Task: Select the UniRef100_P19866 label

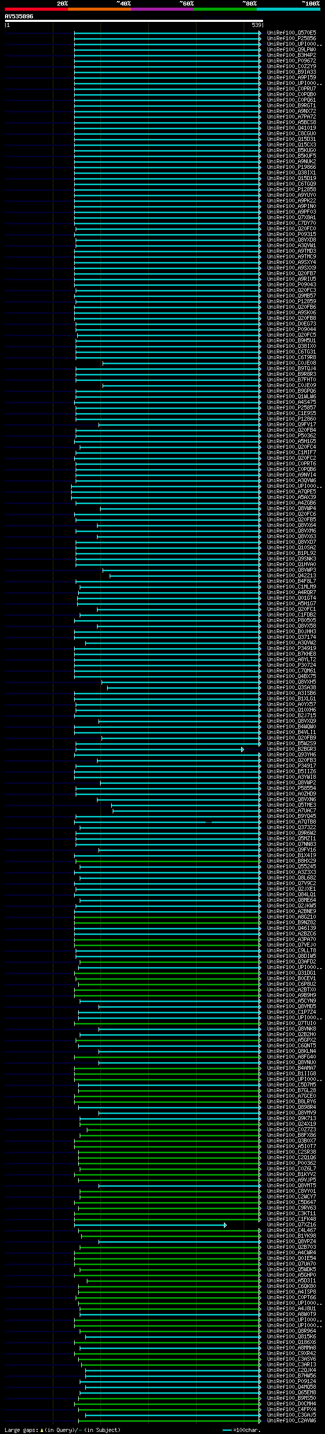Action: pos(291,167)
